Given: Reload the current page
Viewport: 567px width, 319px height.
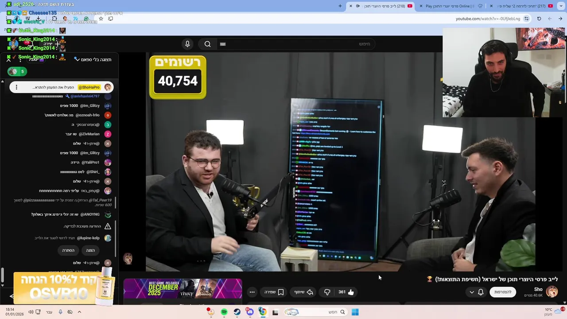Looking at the screenshot, I should pos(539,19).
